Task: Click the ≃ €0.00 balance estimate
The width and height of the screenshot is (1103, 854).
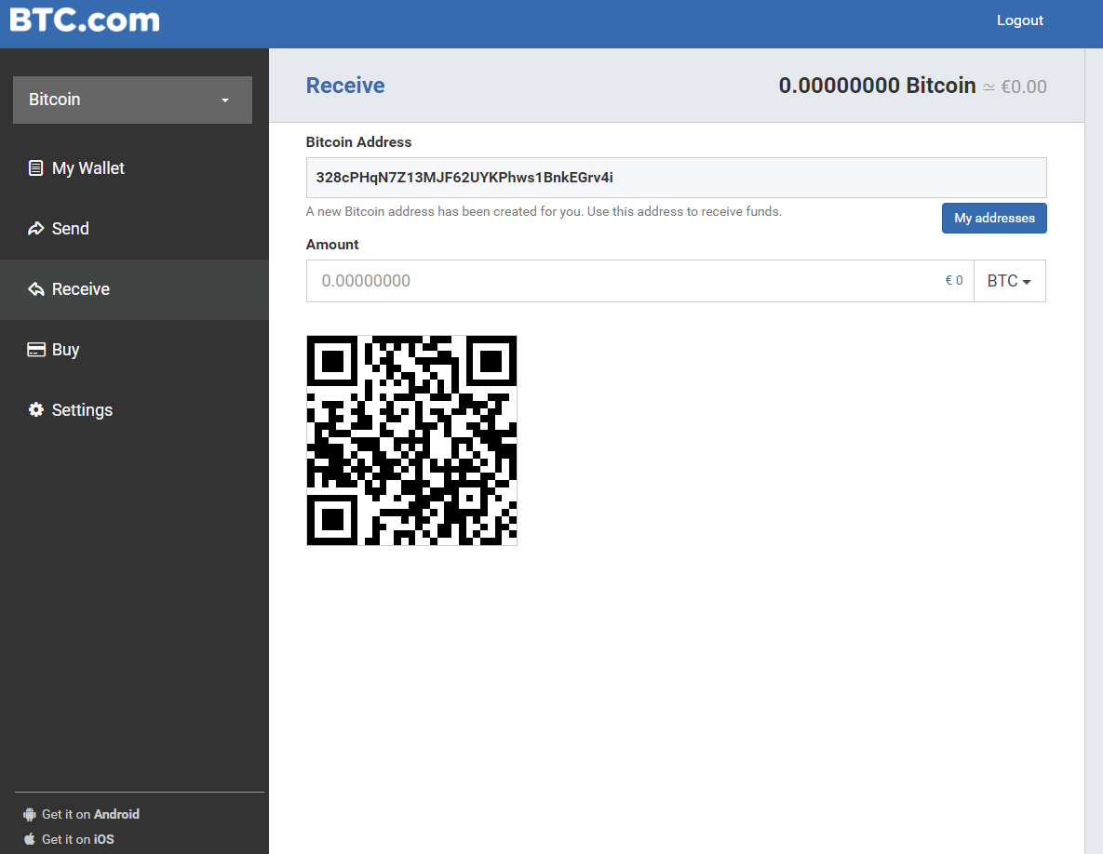Action: pyautogui.click(x=1015, y=87)
